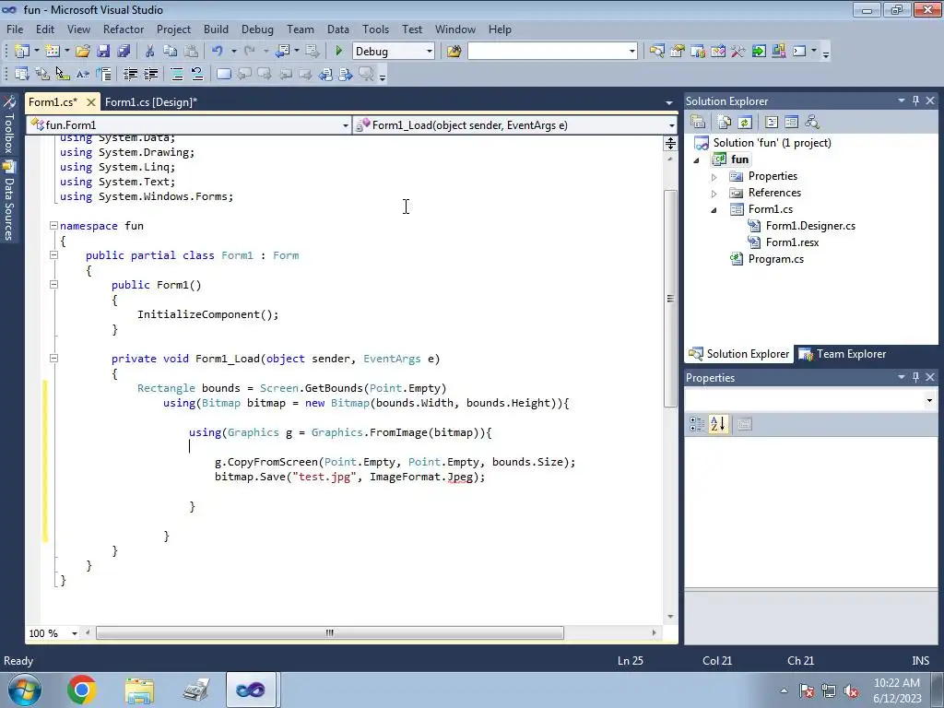
Task: Click the Save All icon
Action: (124, 52)
